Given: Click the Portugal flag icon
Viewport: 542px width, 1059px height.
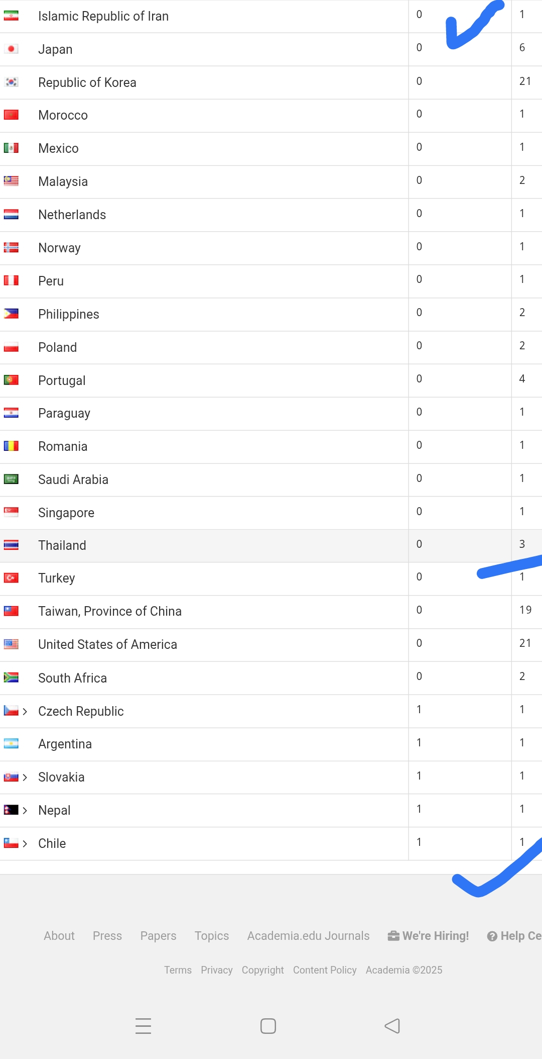Looking at the screenshot, I should (11, 380).
